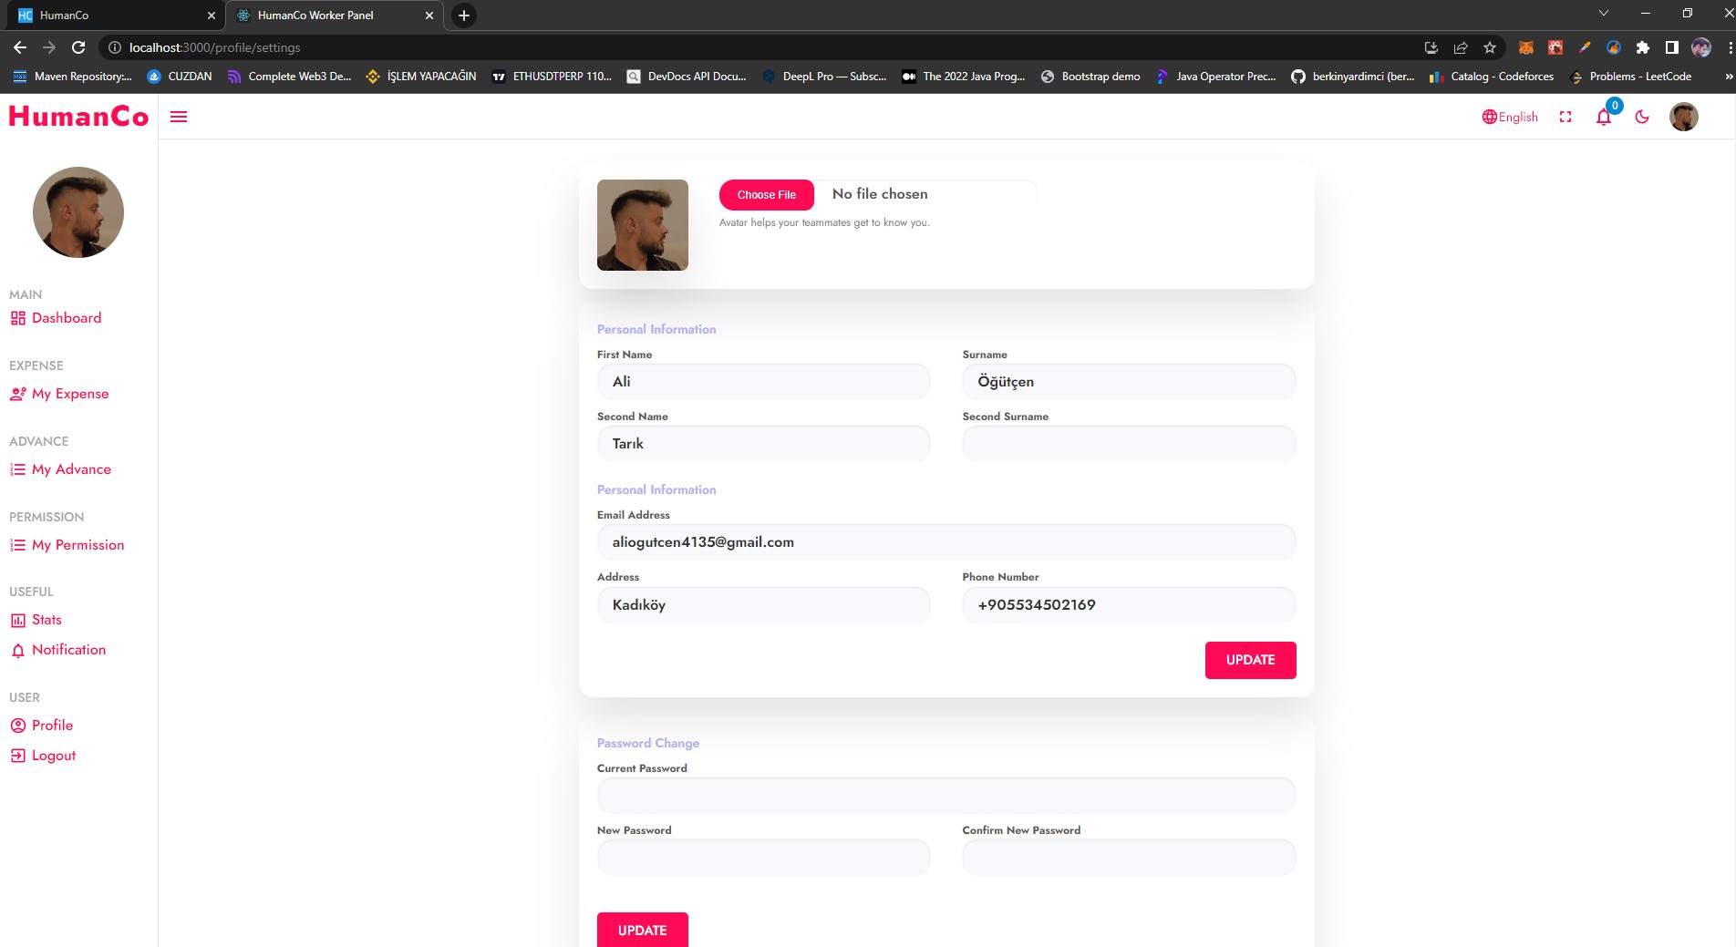Open the Stats page
This screenshot has height=947, width=1736.
[x=46, y=619]
